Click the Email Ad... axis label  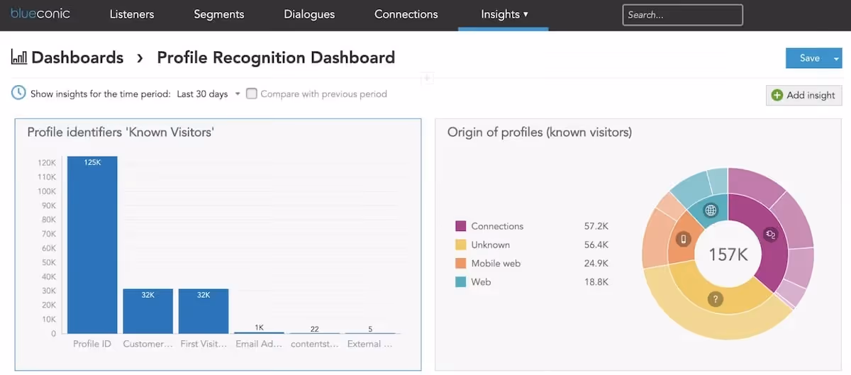259,345
